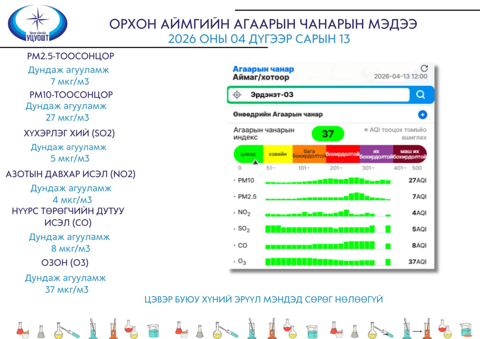This screenshot has height=339, width=480.
Task: Click the O3 row 37AQI value
Action: [x=417, y=262]
